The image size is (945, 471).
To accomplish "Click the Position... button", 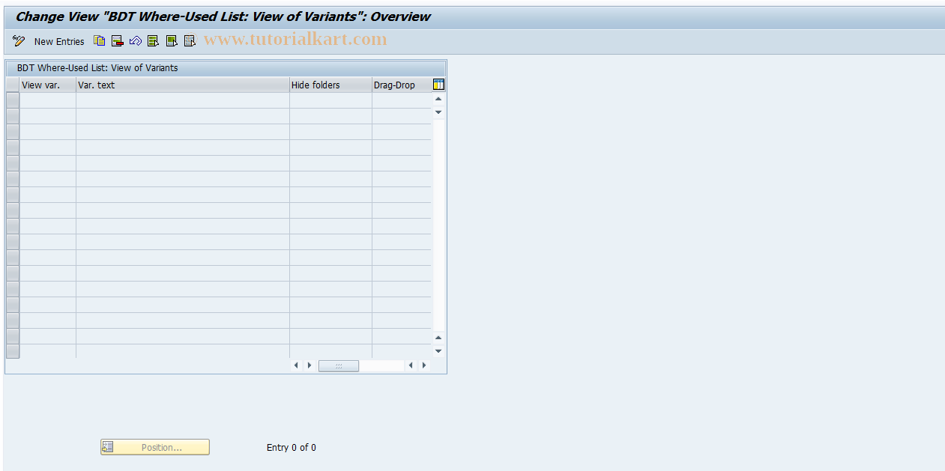I will pos(155,447).
